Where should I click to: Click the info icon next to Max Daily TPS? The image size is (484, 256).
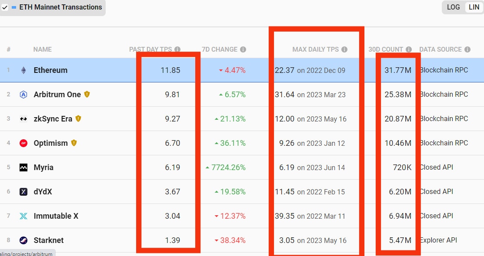point(344,49)
